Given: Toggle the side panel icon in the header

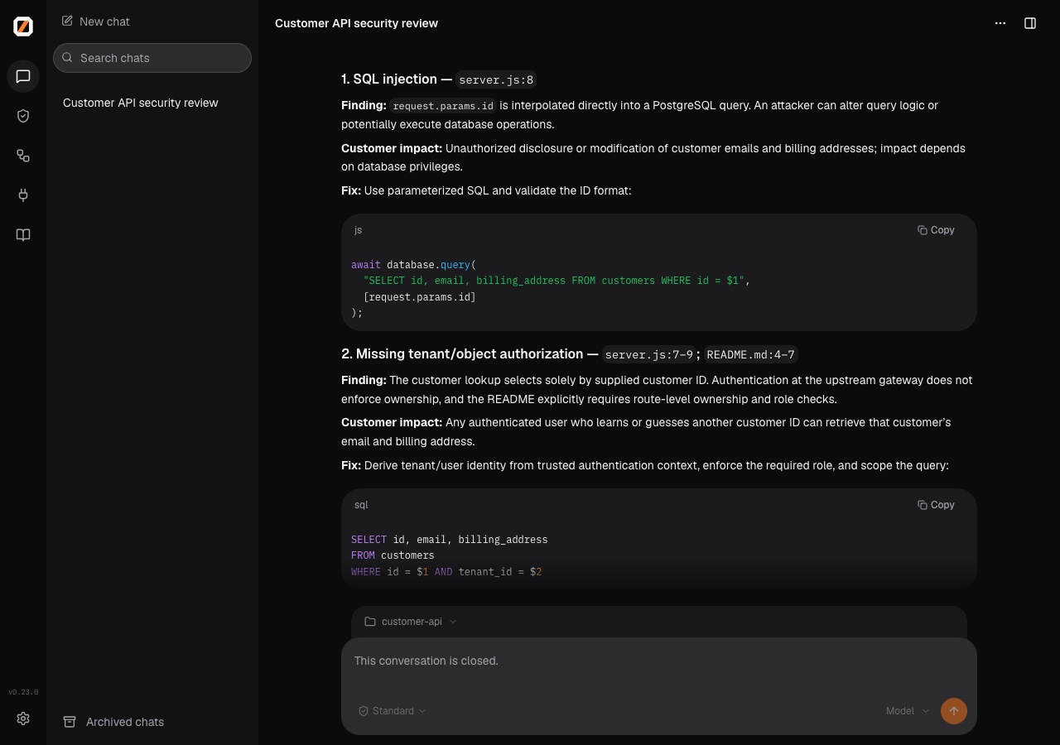Looking at the screenshot, I should [1030, 23].
